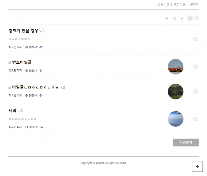Click the 'ㅇㄴㅁㄴㅁㅇㄴㅇㅁ' preview text
This screenshot has height=176, width=207.
pos(22,119)
